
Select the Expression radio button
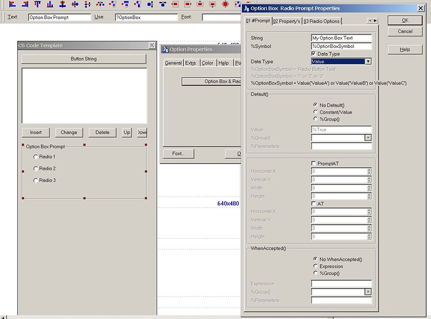click(315, 266)
